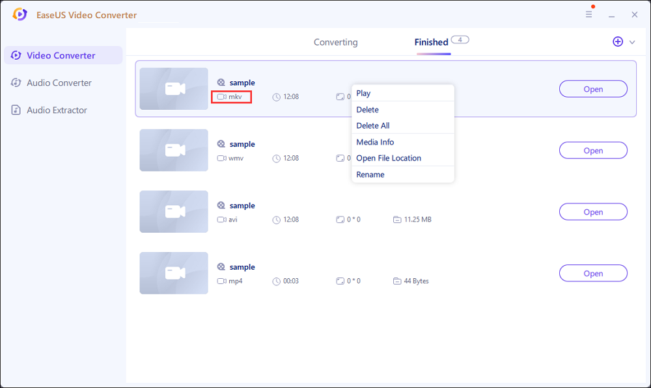Open the converted mkv file
651x388 pixels.
(x=592, y=89)
